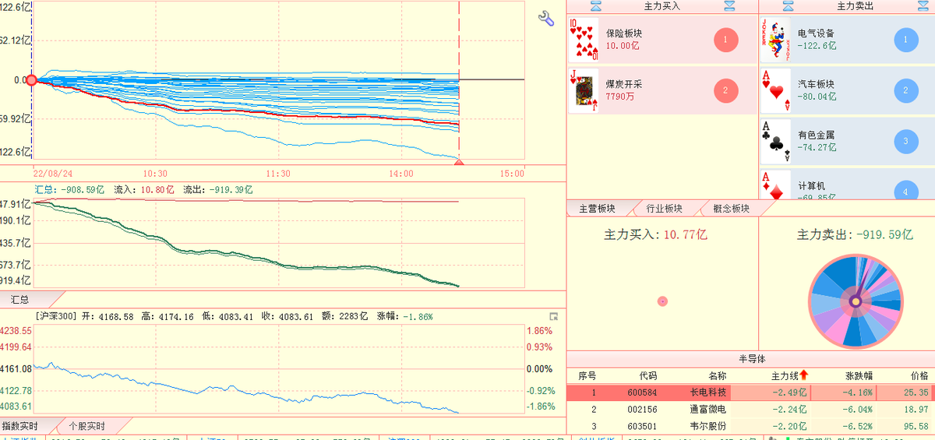The height and width of the screenshot is (440, 935).
Task: Select the 韦尔股份 stock name
Action: (708, 426)
